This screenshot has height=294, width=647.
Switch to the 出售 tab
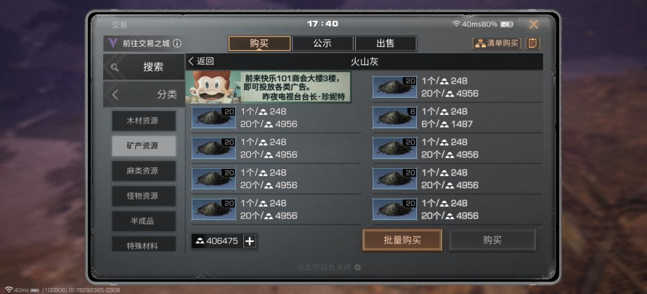click(x=385, y=43)
